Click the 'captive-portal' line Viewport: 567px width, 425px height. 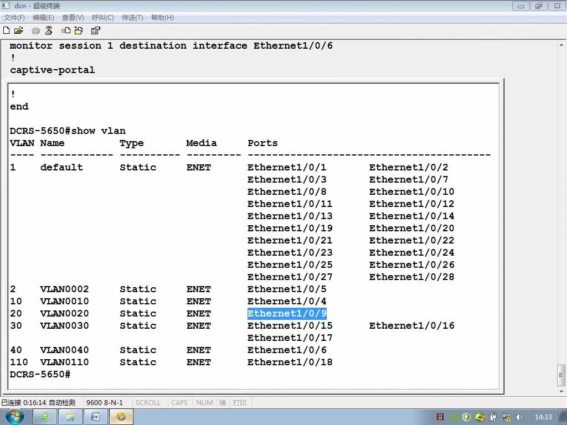(53, 70)
